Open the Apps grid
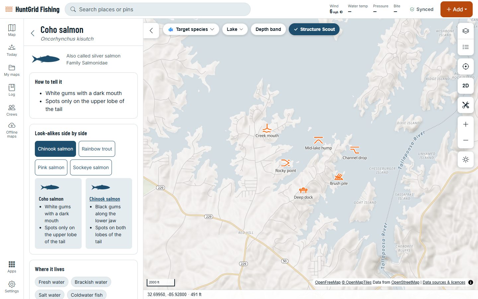This screenshot has width=478, height=299. [x=12, y=267]
